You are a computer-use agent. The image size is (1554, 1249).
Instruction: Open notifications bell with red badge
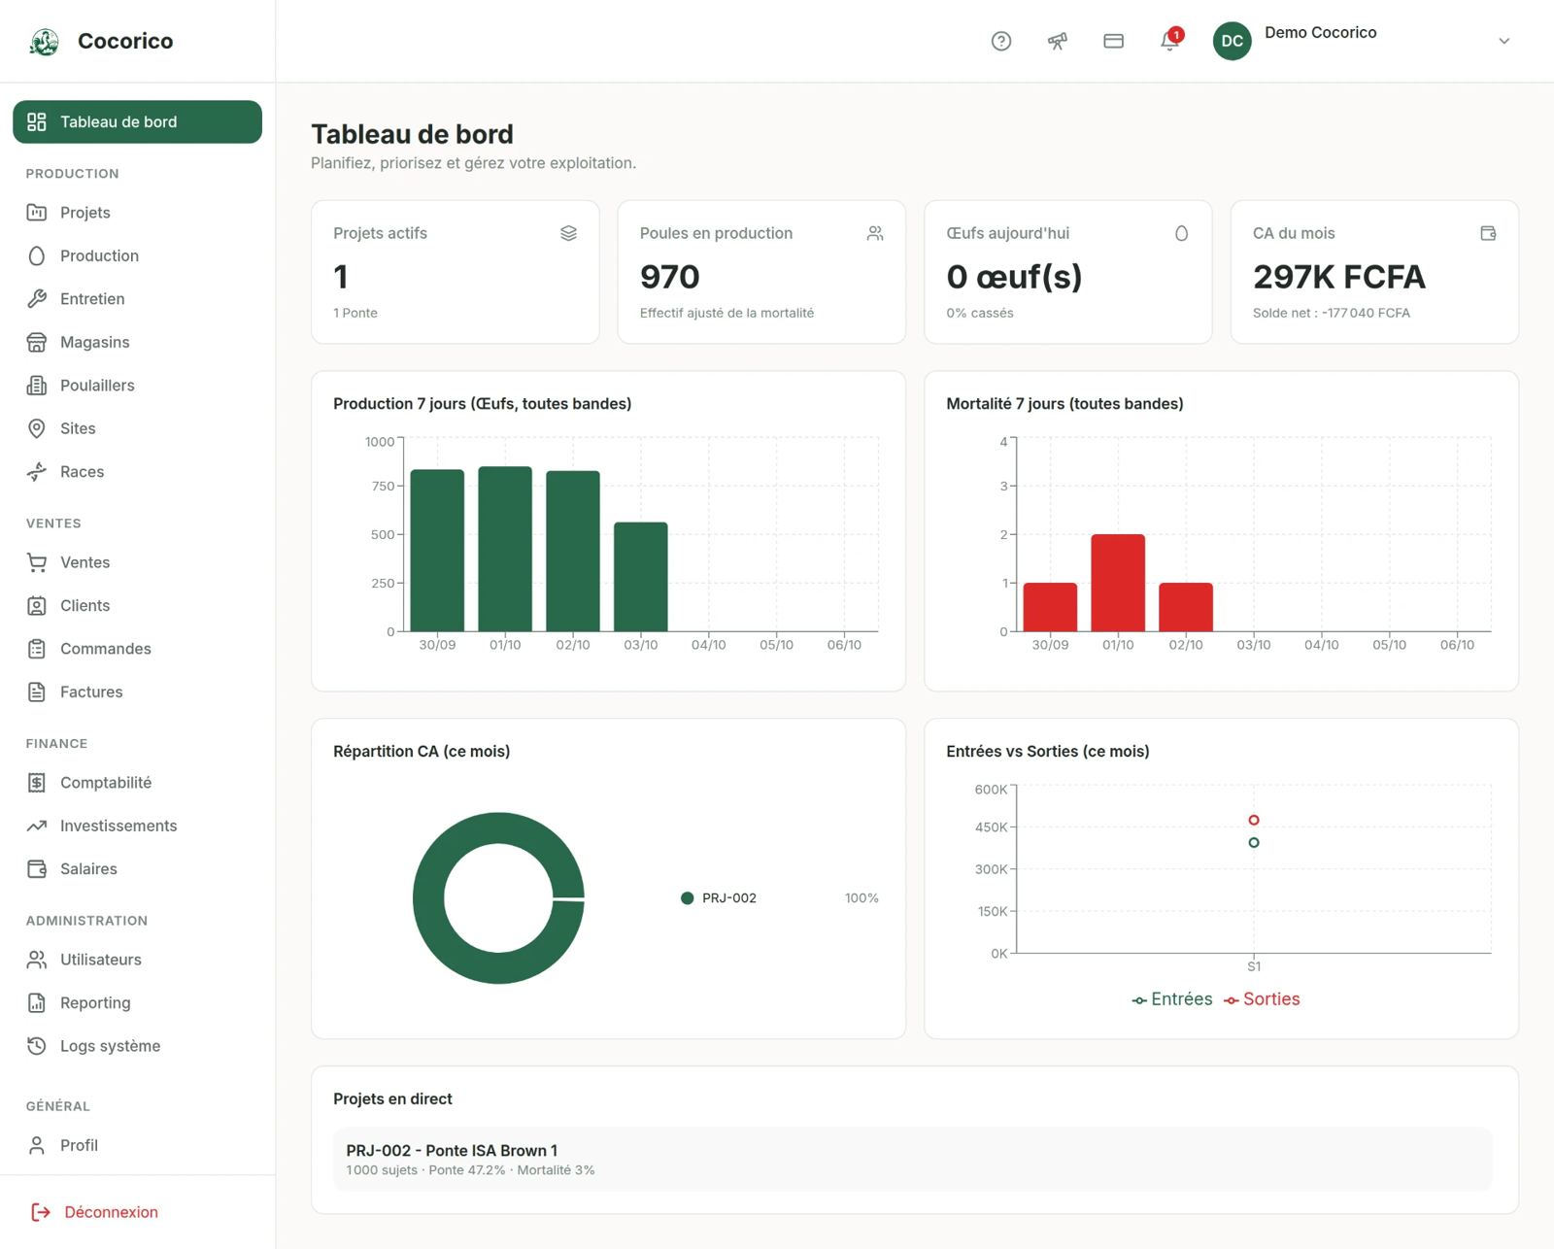[x=1171, y=40]
